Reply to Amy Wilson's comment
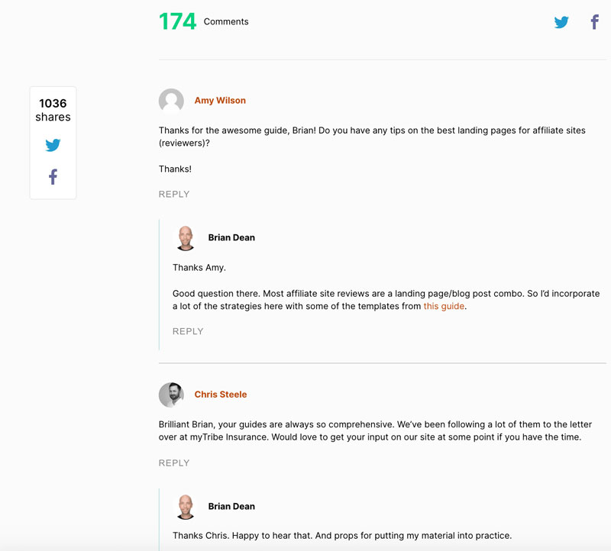The image size is (611, 551). tap(174, 194)
